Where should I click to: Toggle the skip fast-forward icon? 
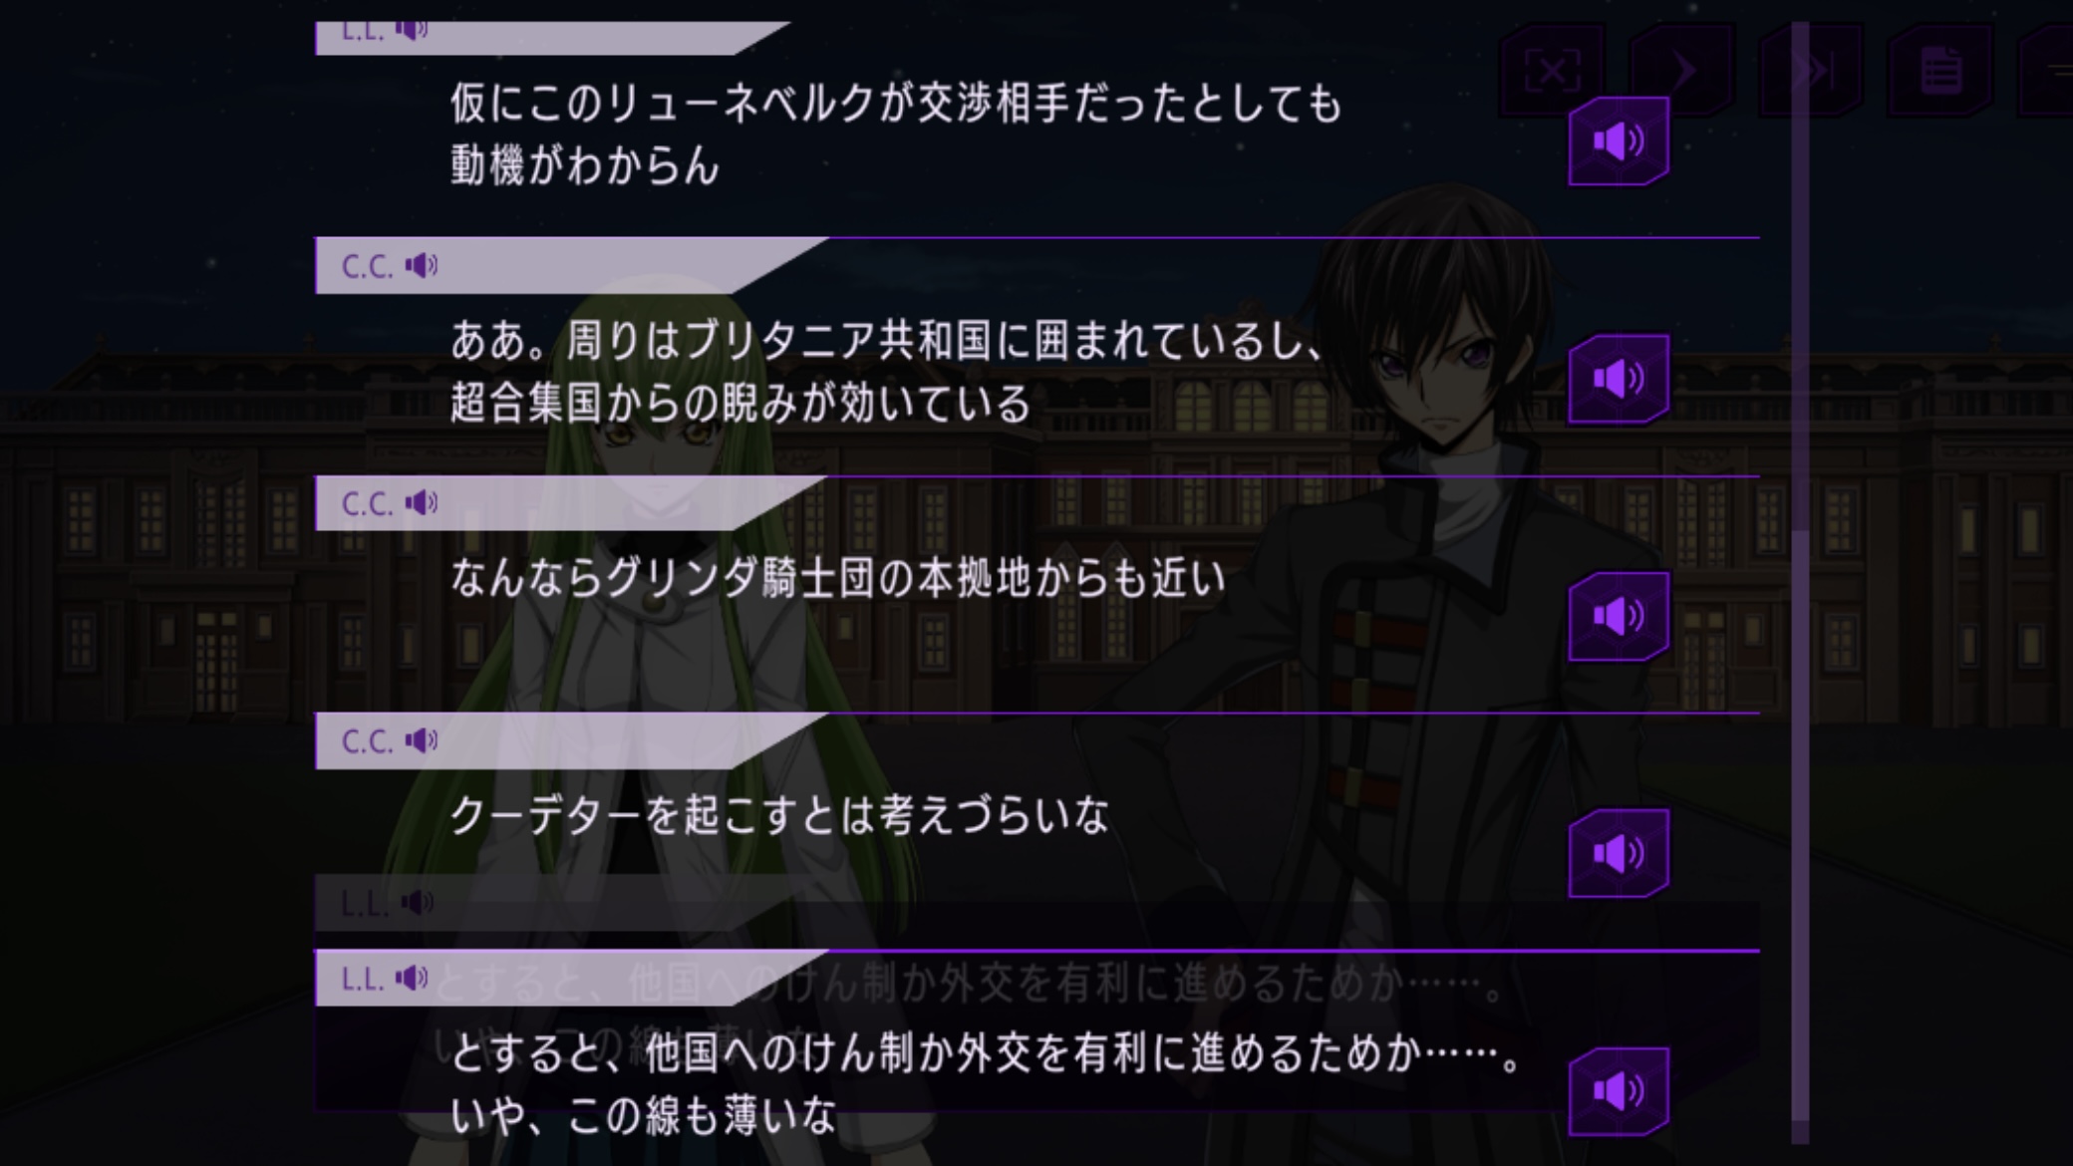click(x=1812, y=70)
